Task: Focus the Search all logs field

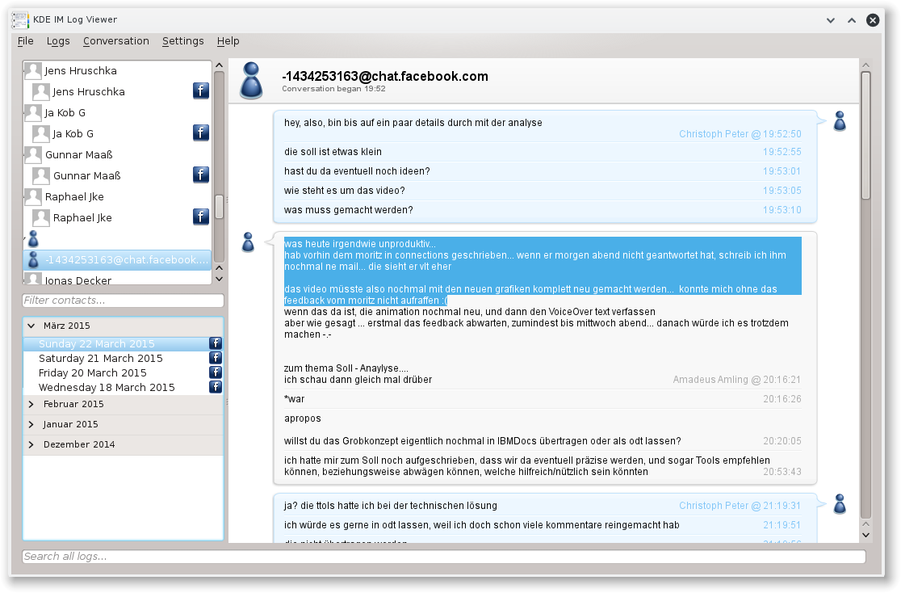Action: pyautogui.click(x=443, y=556)
